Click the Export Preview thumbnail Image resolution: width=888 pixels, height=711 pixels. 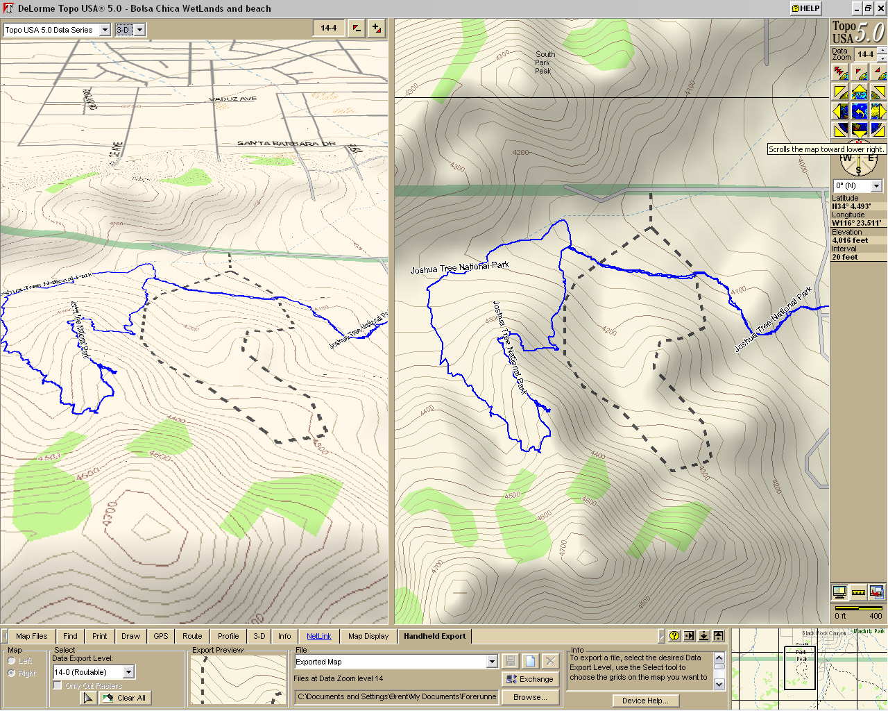click(x=238, y=679)
